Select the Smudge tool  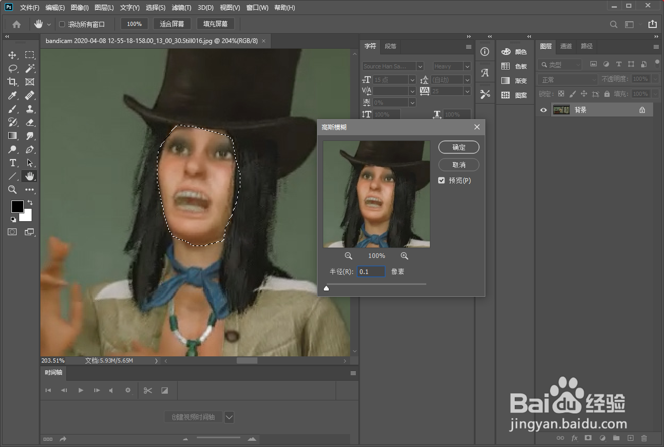pos(30,136)
